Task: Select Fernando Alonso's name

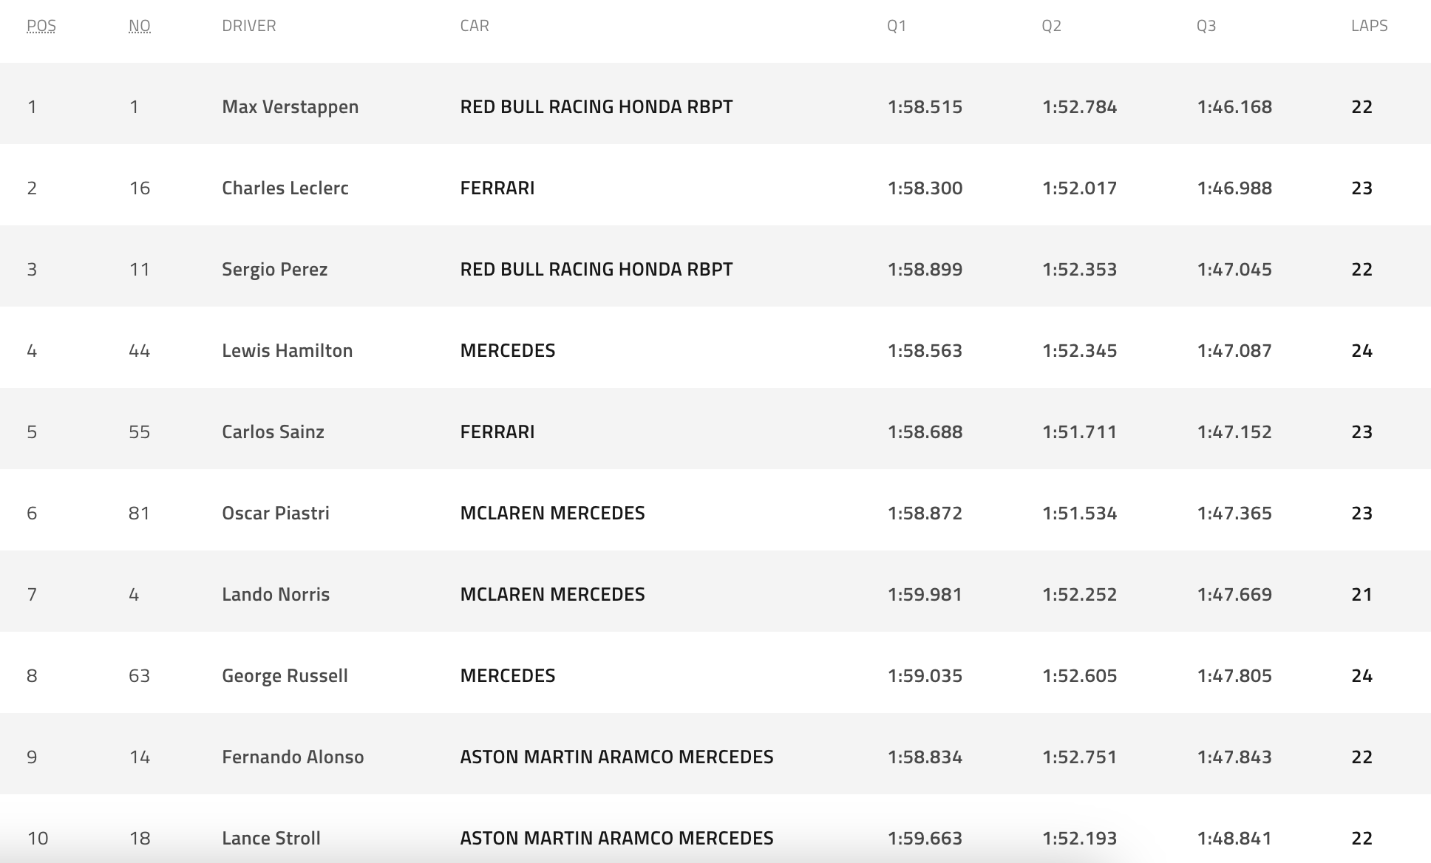Action: point(293,757)
